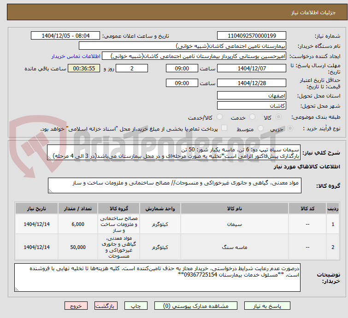Click the need number field 1104092570000199
348x318 pixels.
pos(252,36)
